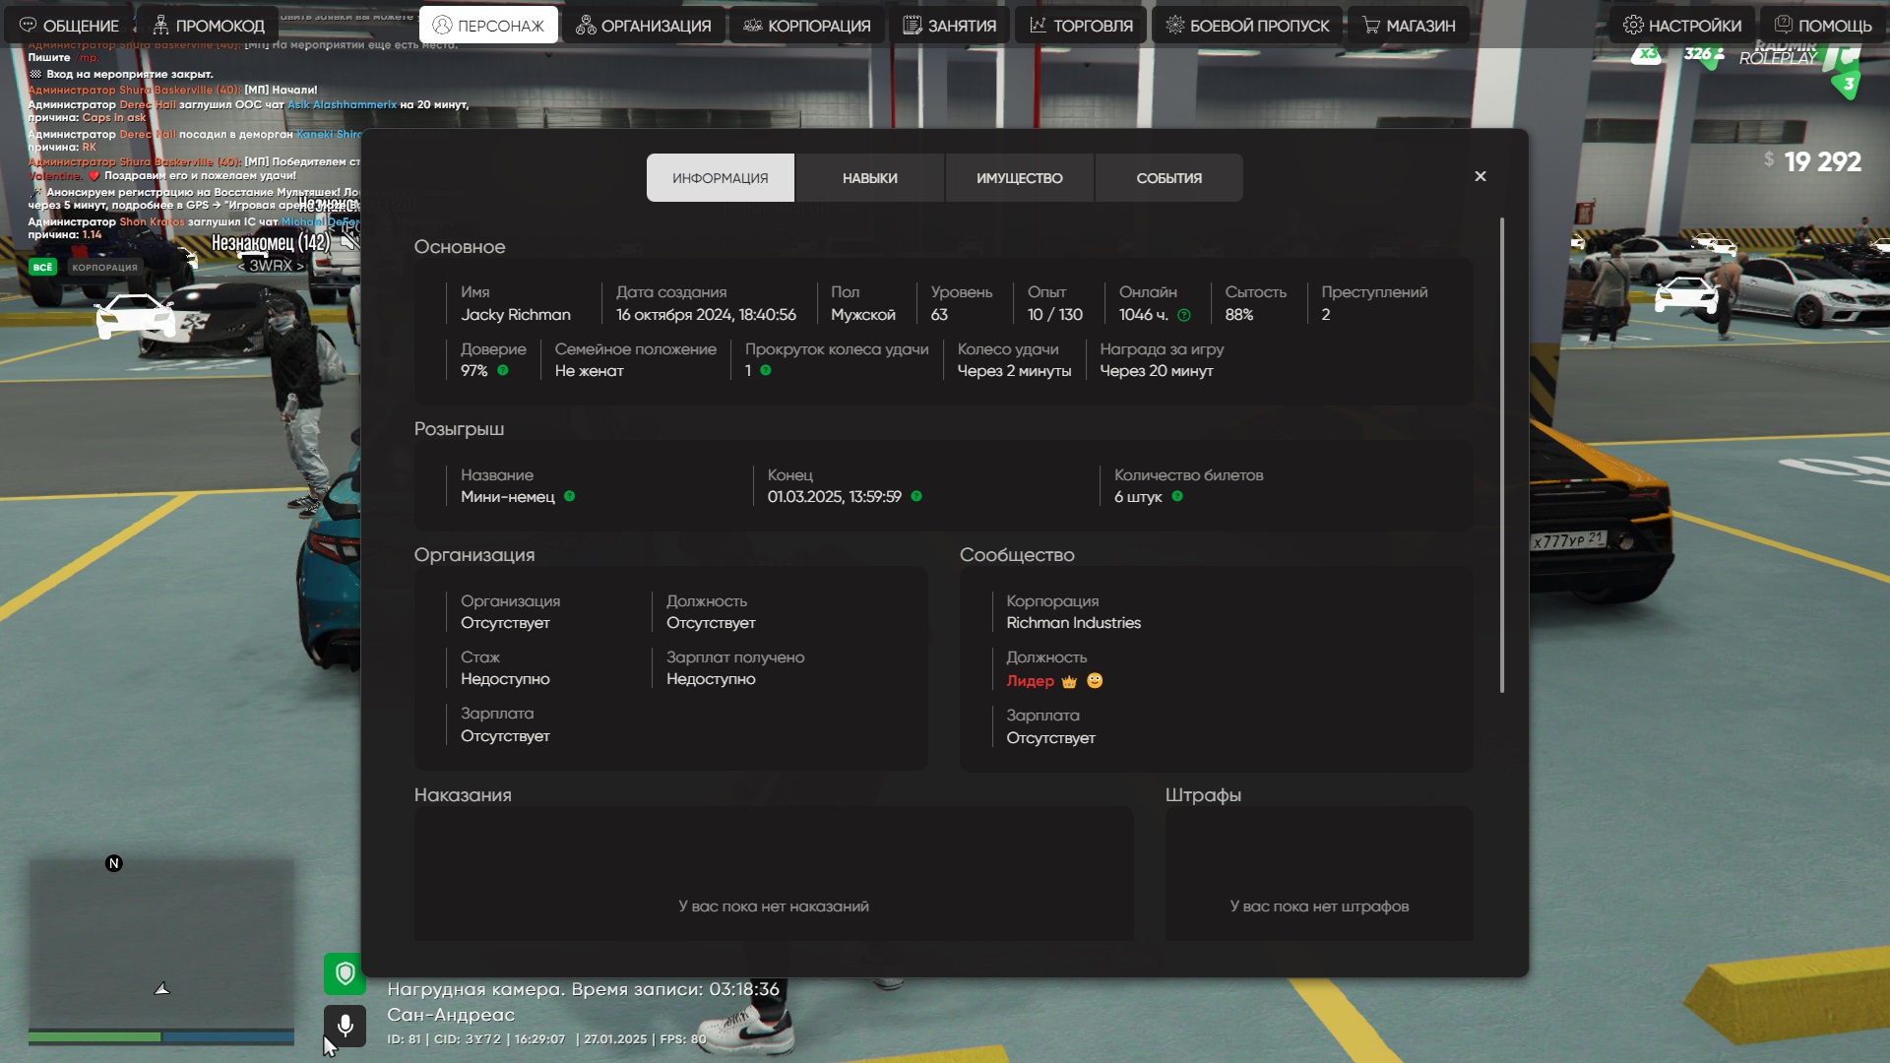Open the БОЕВОЙ ПРОПУСК menu
This screenshot has height=1063, width=1890.
1246,26
